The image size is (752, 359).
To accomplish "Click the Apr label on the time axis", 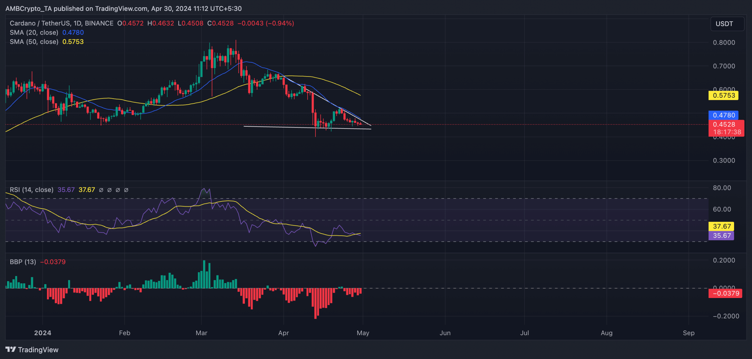I will (284, 333).
